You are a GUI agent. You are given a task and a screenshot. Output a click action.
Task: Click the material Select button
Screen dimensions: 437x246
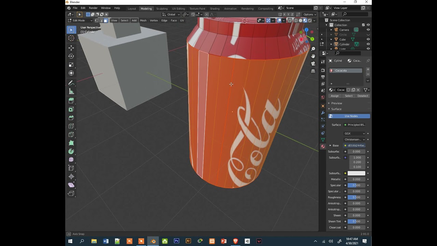pos(349,96)
